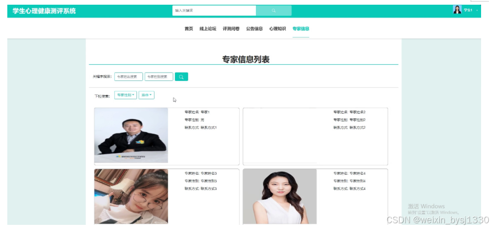
Task: Focus the 专家性别搜索 input field
Action: (159, 77)
